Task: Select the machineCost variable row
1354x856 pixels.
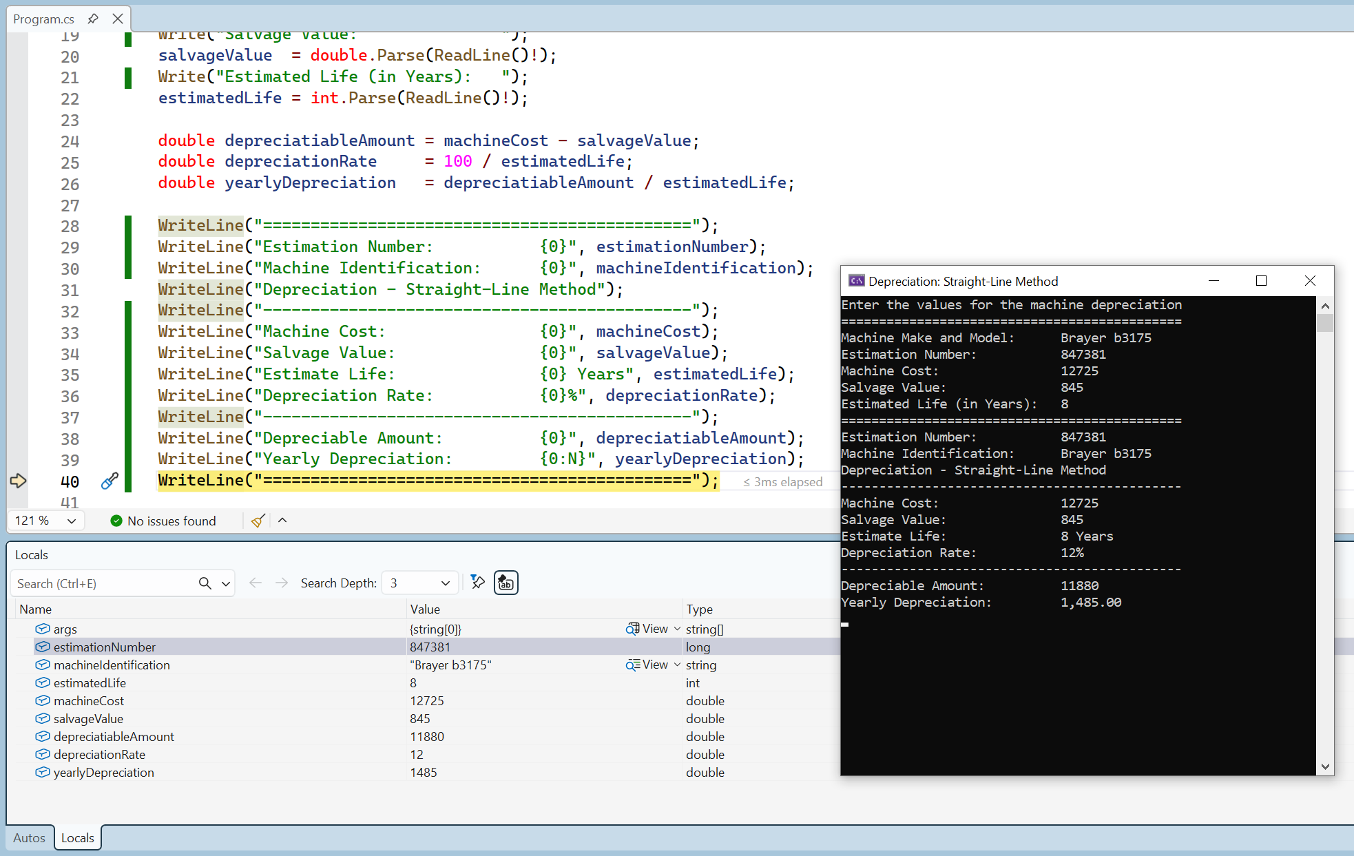Action: pyautogui.click(x=427, y=700)
